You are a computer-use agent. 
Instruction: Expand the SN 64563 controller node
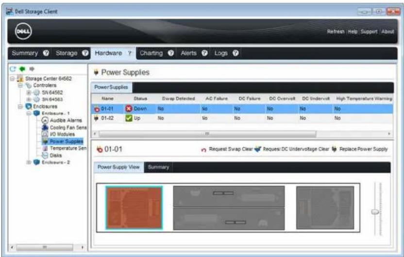coord(29,99)
